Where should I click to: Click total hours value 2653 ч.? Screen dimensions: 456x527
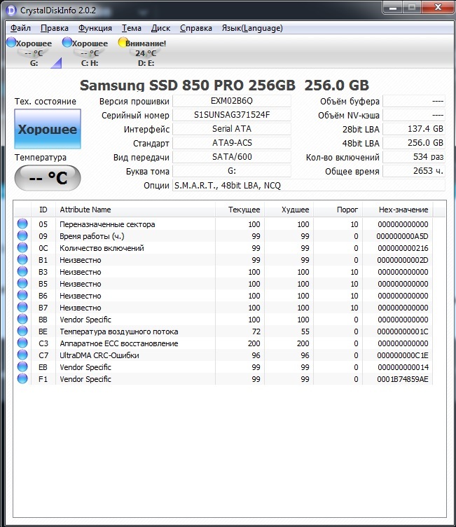click(x=414, y=171)
